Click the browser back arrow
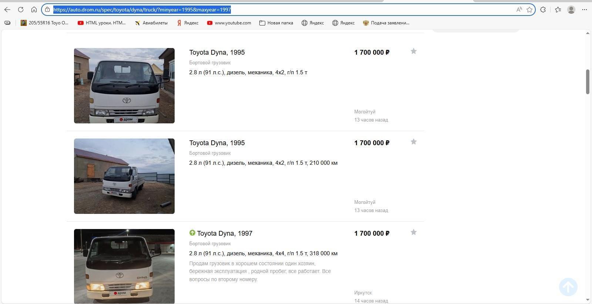 pyautogui.click(x=7, y=10)
